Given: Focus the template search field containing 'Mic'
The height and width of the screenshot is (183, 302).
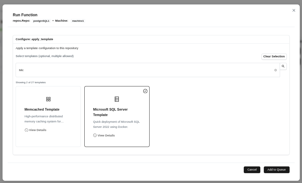Looking at the screenshot, I should [x=143, y=70].
